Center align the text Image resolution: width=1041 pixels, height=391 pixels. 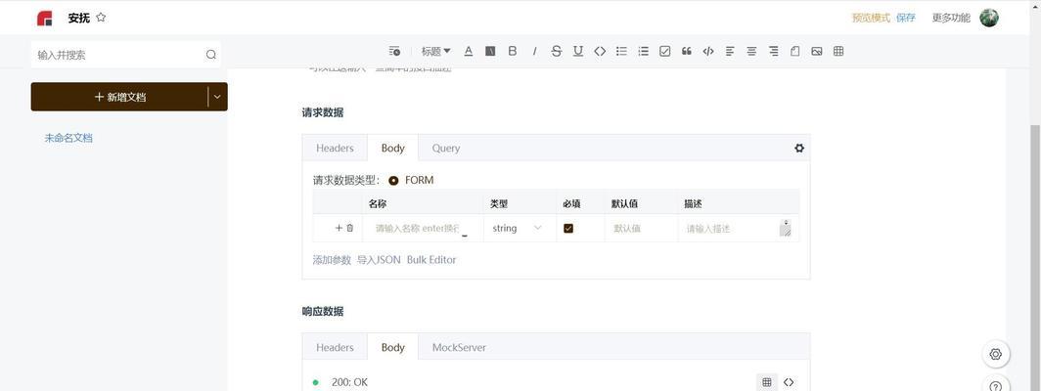pyautogui.click(x=751, y=51)
